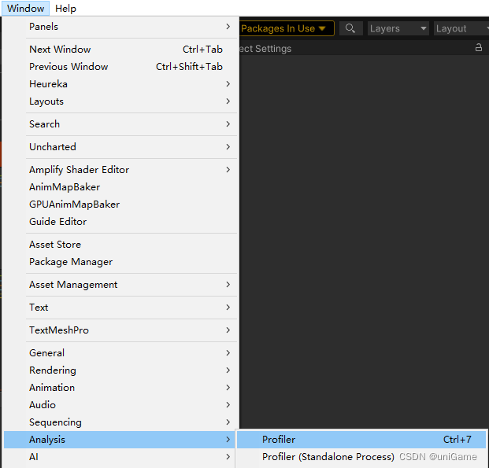489x468 pixels.
Task: Click the search magnifier icon
Action: point(350,28)
